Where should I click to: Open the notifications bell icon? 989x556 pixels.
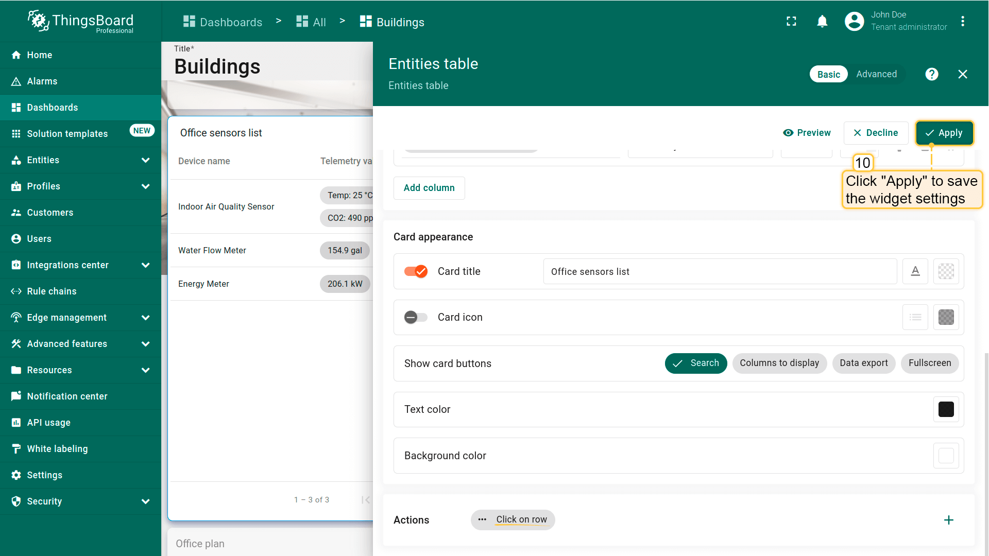[x=822, y=21]
